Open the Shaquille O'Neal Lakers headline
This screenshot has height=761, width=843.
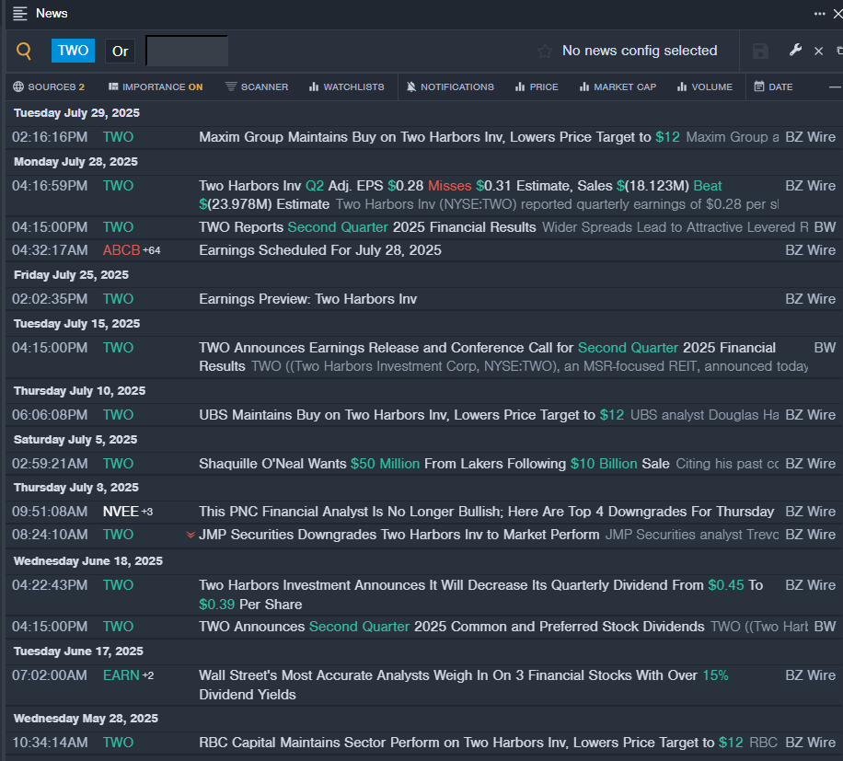coord(434,464)
